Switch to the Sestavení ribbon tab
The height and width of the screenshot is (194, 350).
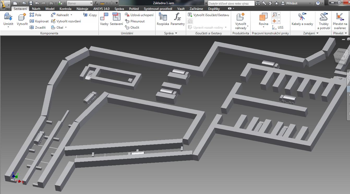20,9
